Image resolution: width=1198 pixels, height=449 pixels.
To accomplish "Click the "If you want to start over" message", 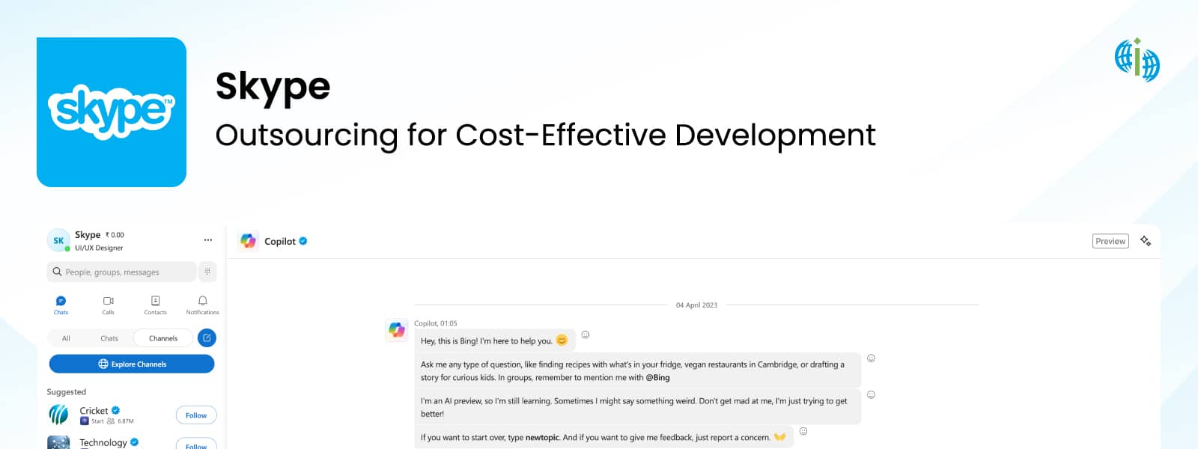I will (603, 438).
